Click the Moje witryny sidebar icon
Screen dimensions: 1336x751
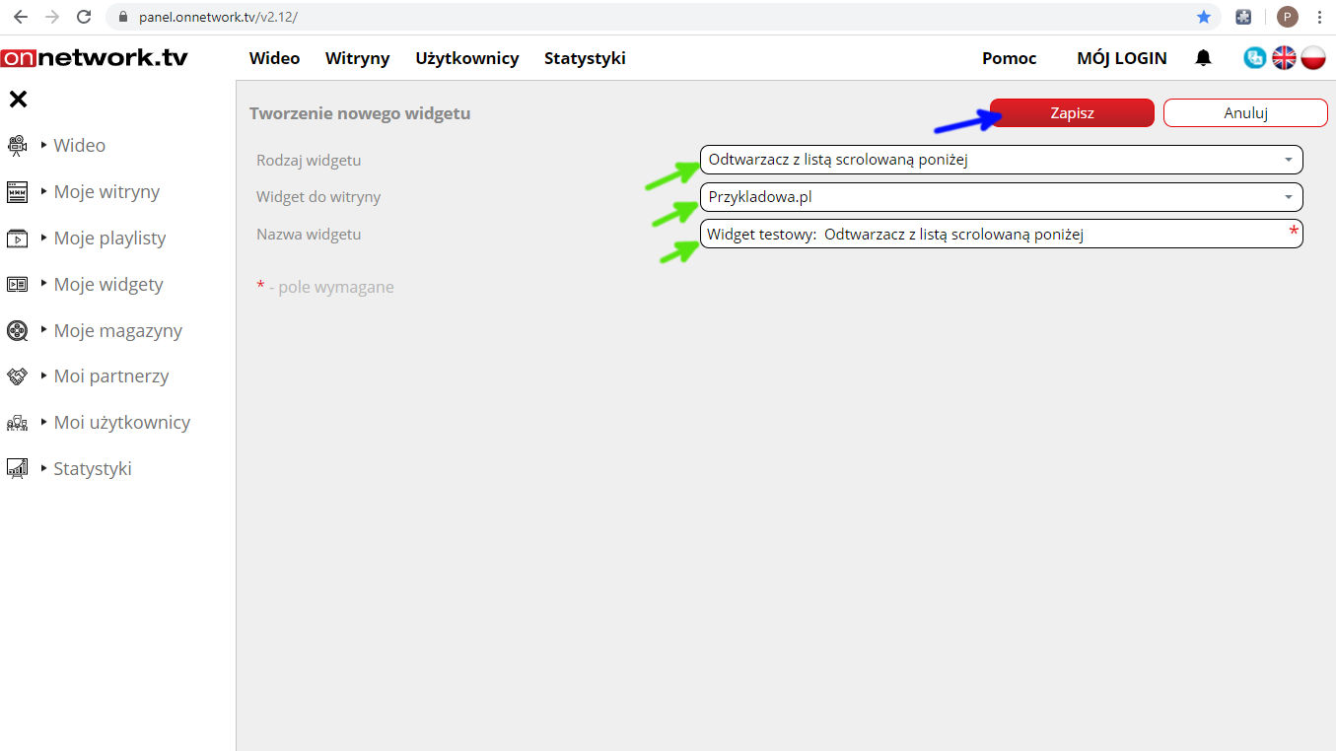coord(17,192)
